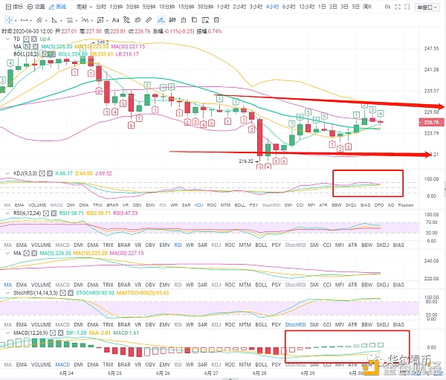The height and width of the screenshot is (380, 446).
Task: Open the 单窗口 window layout dropdown
Action: (427, 7)
